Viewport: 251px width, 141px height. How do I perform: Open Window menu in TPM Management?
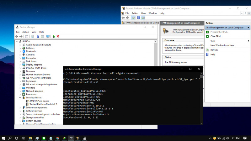pos(152,13)
